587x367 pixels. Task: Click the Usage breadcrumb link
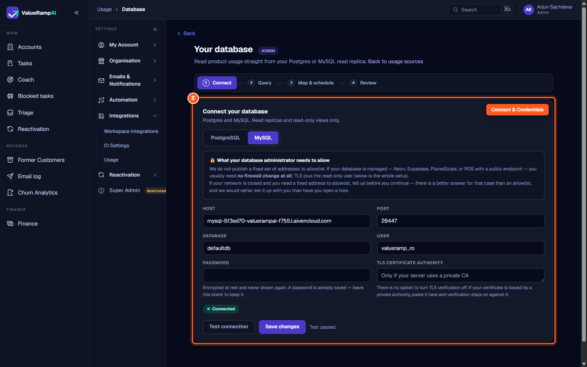(104, 9)
